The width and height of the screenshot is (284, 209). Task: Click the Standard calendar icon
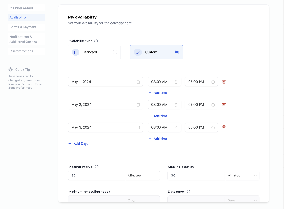pyautogui.click(x=75, y=52)
